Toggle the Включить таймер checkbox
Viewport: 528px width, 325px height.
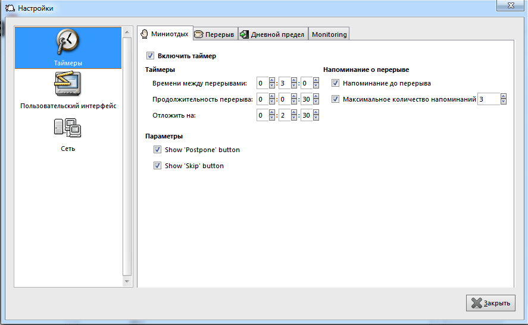pos(150,56)
